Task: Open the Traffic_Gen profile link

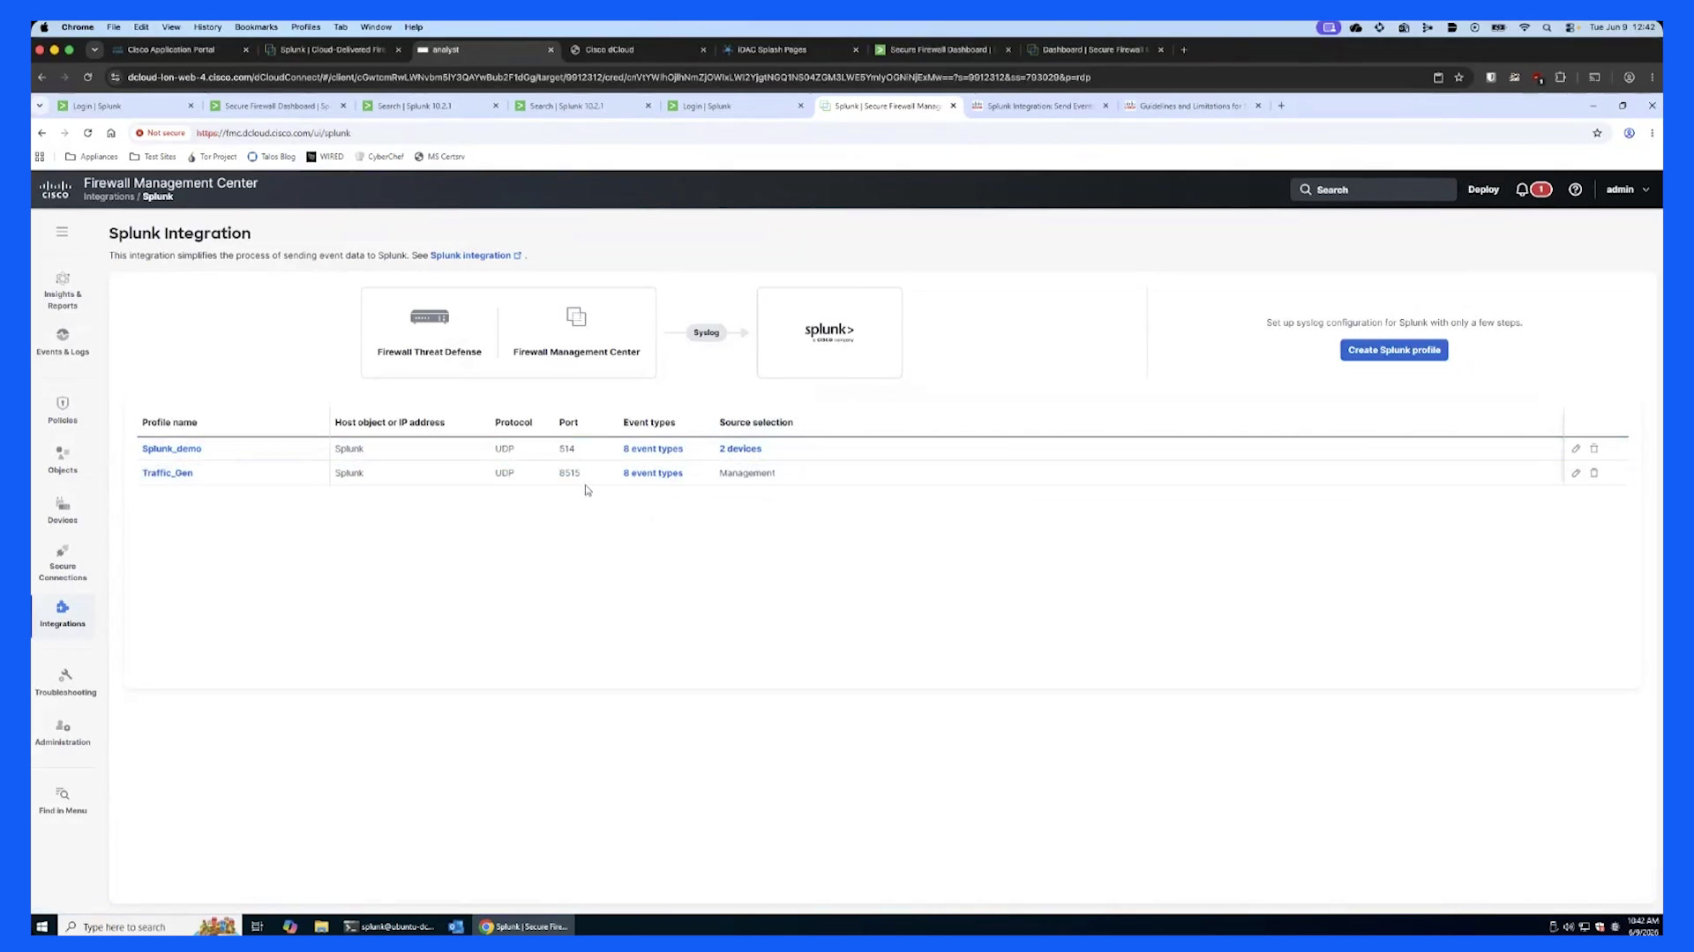Action: [x=168, y=473]
